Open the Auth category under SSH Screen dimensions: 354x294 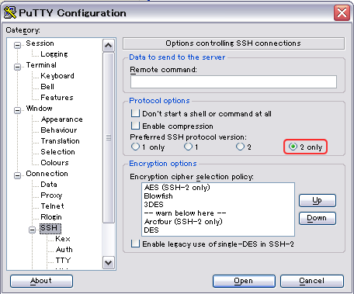click(x=64, y=250)
